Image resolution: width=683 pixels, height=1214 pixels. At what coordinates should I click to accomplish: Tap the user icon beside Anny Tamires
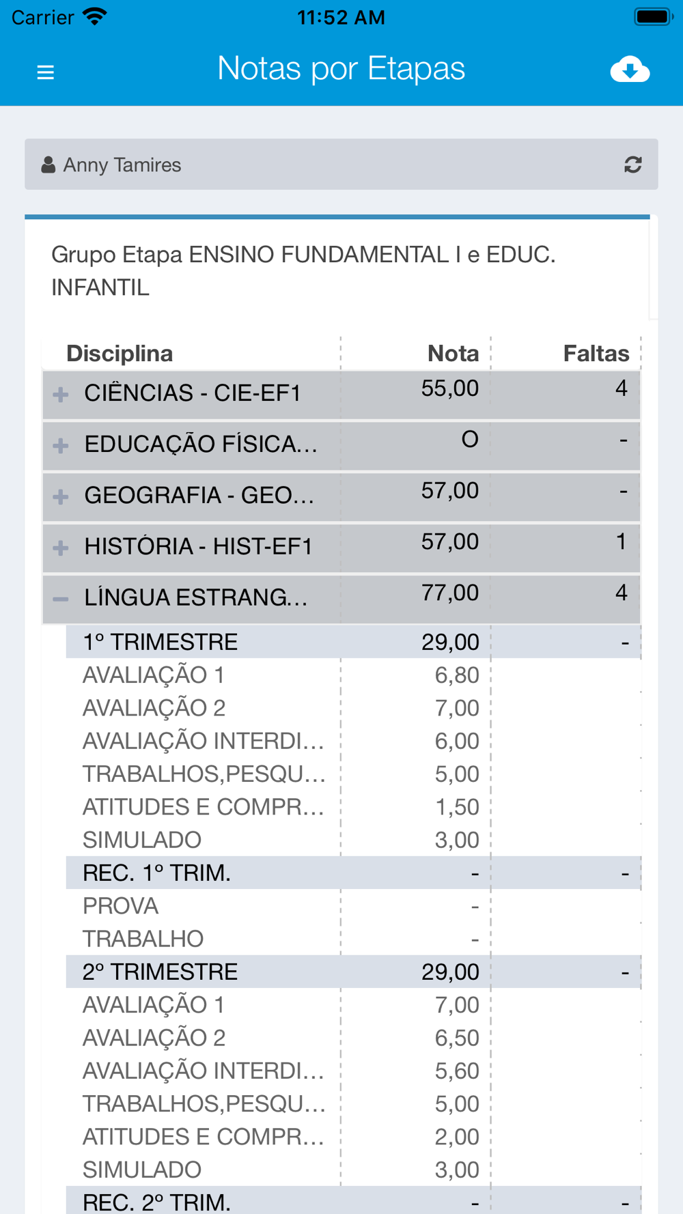click(48, 165)
